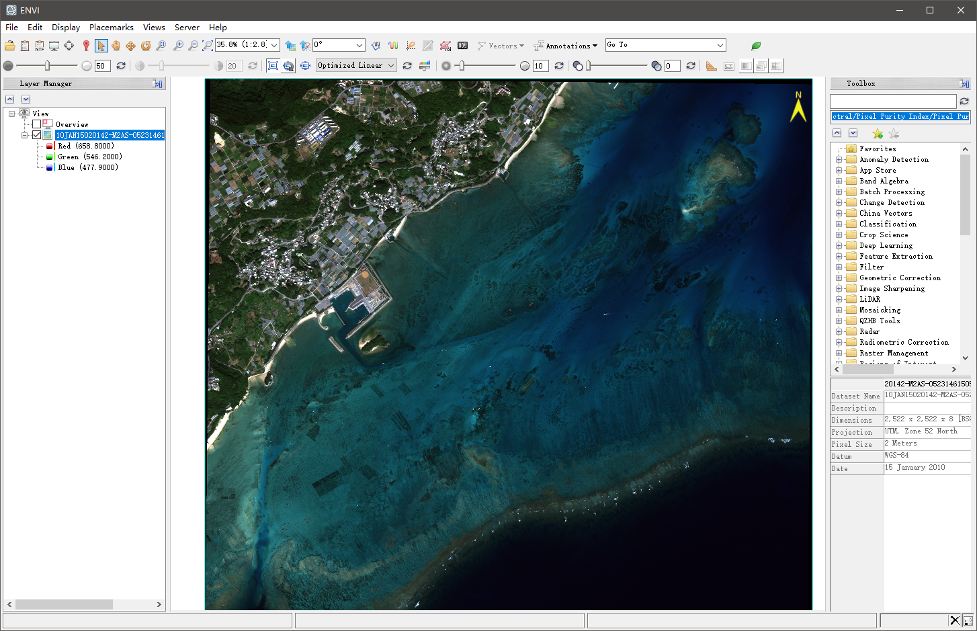
Task: Reset brightness with refresh icon beside 50
Action: click(121, 66)
